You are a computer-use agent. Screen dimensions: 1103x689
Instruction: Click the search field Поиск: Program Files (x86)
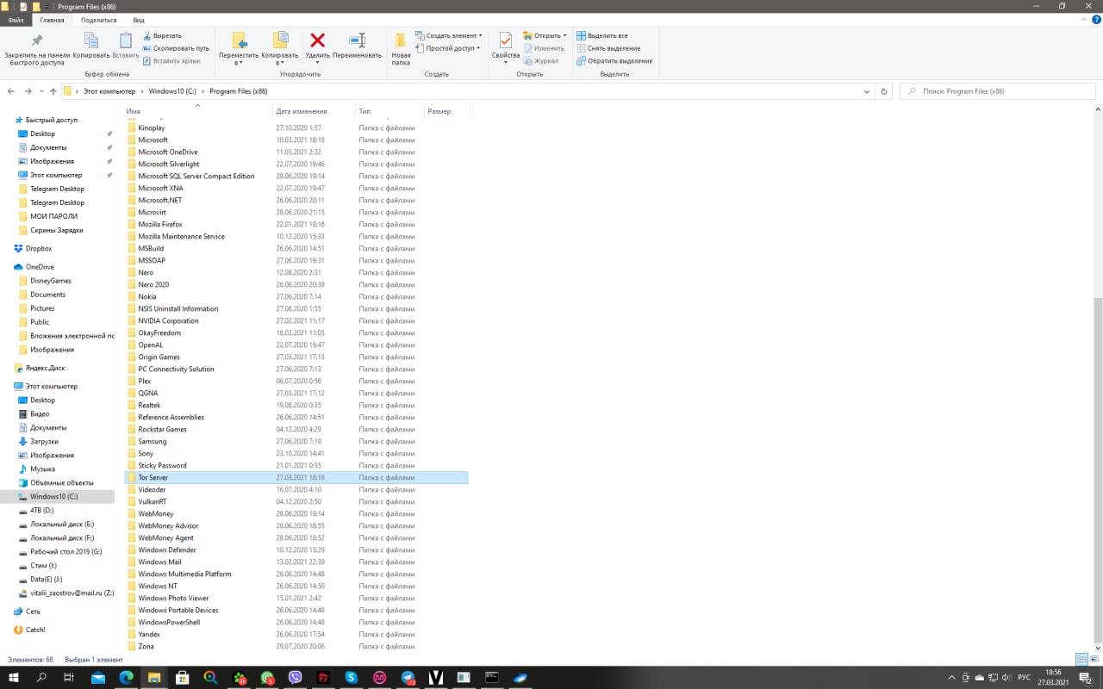click(1000, 91)
